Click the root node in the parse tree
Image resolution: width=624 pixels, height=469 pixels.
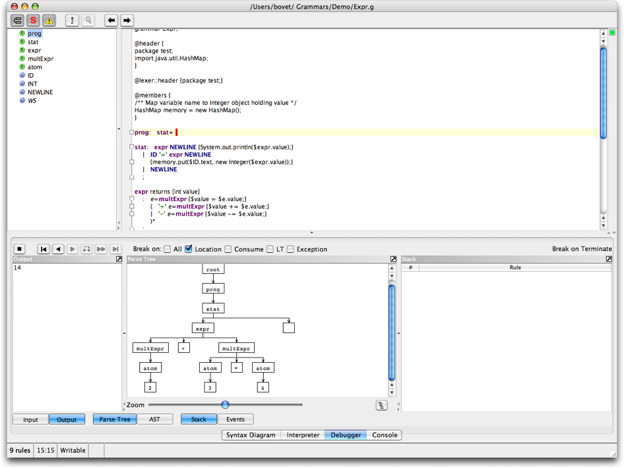tap(213, 269)
